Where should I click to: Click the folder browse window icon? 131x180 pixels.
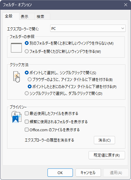pyautogui.click(x=16, y=48)
